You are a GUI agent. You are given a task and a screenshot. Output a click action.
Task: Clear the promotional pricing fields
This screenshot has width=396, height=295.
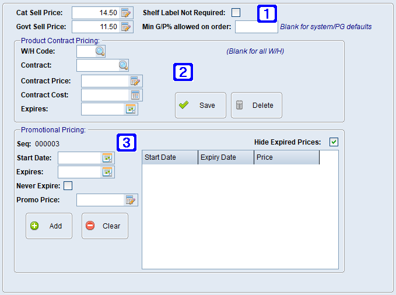pos(104,226)
